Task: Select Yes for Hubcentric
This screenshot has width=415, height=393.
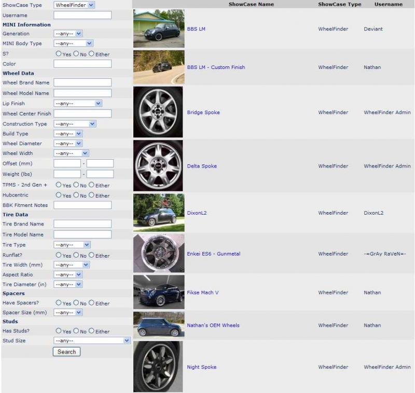Action: point(59,195)
